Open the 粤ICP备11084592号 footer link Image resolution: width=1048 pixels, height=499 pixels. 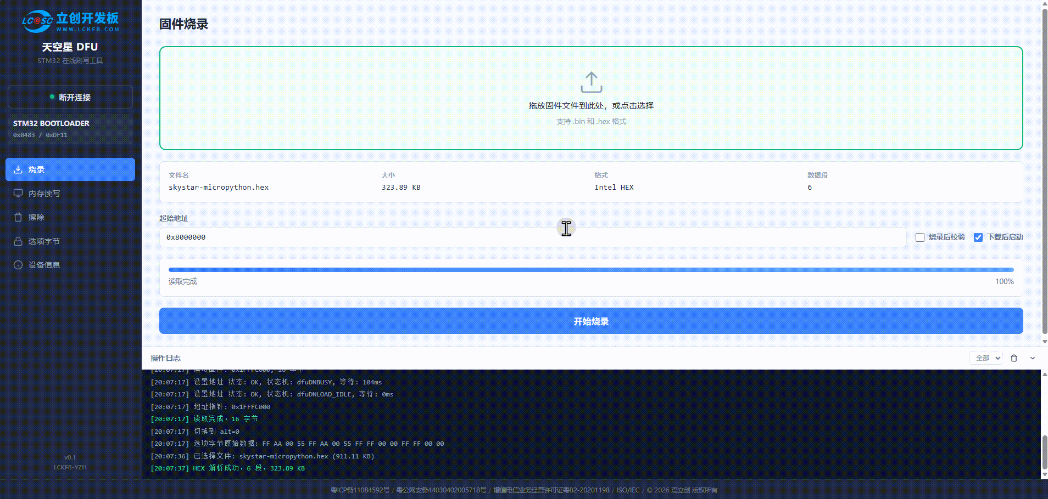360,490
